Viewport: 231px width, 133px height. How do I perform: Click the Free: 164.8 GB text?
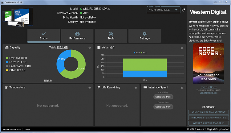point(18,58)
